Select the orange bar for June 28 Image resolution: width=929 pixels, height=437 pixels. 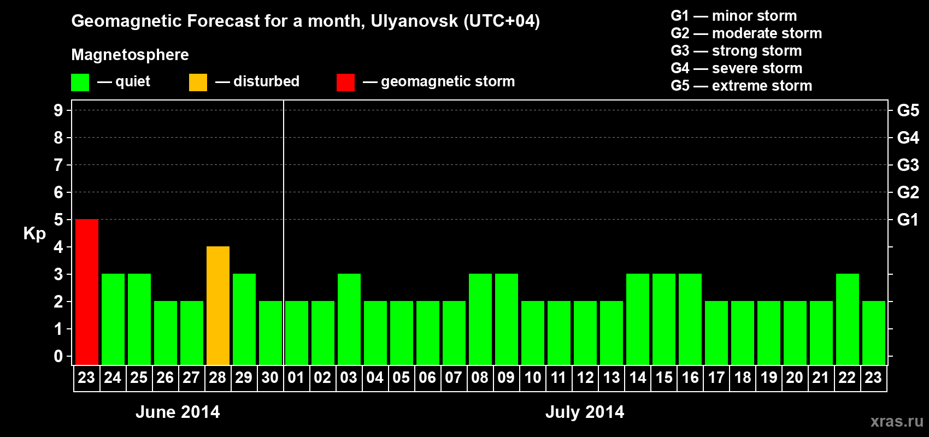(x=218, y=305)
